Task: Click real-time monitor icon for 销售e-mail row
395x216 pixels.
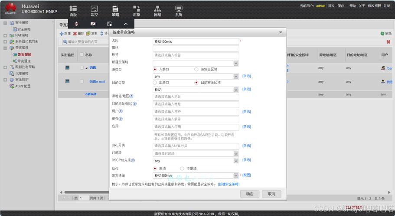Action: [x=67, y=81]
